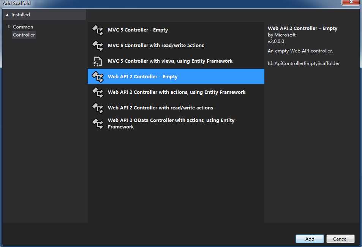This screenshot has width=362, height=247.
Task: Click the icon of Web API 2 Controller – Empty
Action: (x=98, y=77)
